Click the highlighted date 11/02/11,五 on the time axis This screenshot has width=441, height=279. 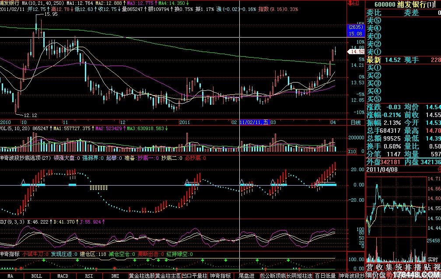point(255,122)
